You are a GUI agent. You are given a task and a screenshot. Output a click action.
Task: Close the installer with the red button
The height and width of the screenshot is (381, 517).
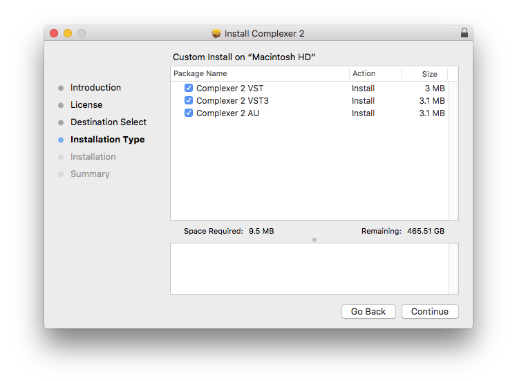tap(54, 33)
